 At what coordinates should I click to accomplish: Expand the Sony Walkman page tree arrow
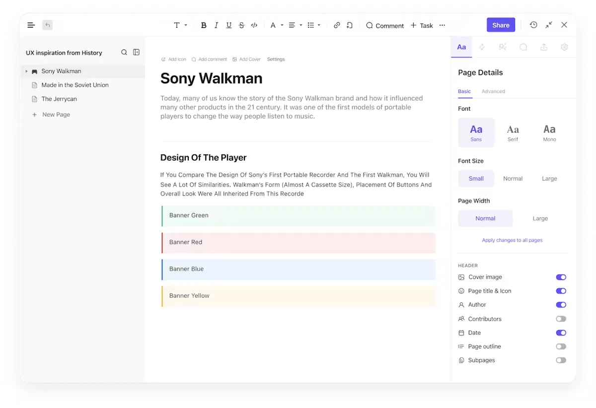(26, 71)
